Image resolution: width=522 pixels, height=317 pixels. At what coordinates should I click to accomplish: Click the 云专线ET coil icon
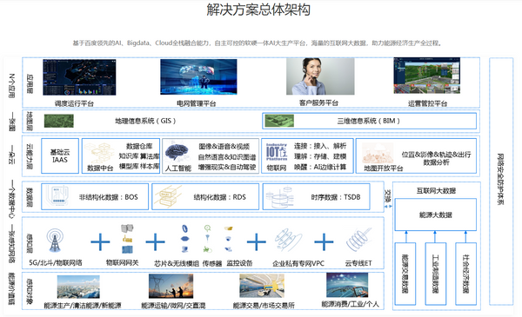coord(358,240)
